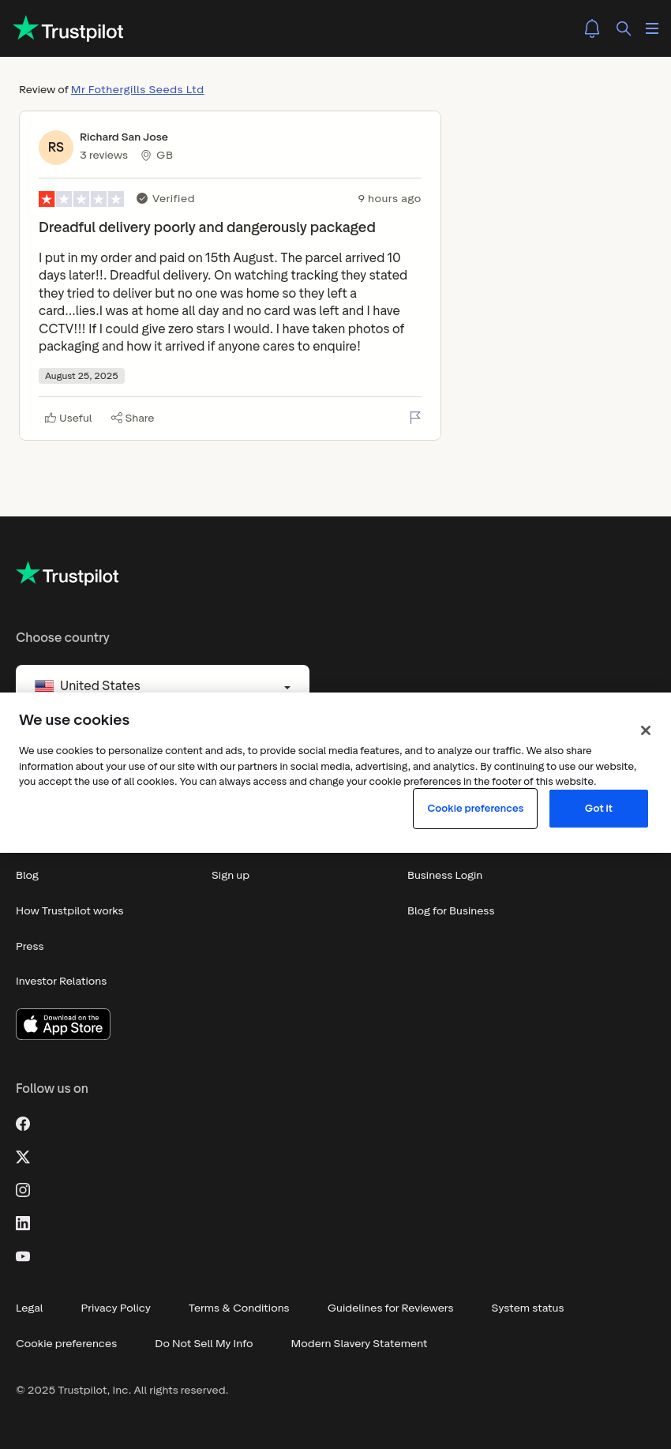Screen dimensions: 671x1449
Task: Open Terms & Conditions link
Action: click(x=239, y=1308)
